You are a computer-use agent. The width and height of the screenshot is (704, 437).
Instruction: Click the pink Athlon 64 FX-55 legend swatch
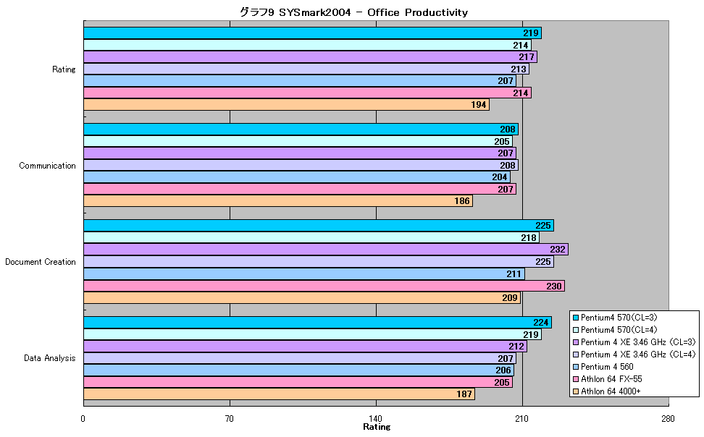(x=576, y=379)
